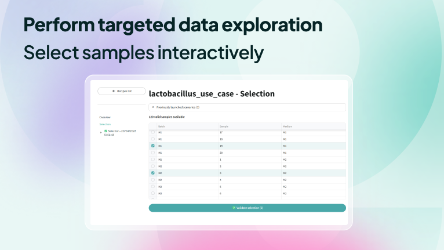Open the Selection menu item in sidebar
Image resolution: width=444 pixels, height=250 pixels.
pos(105,125)
